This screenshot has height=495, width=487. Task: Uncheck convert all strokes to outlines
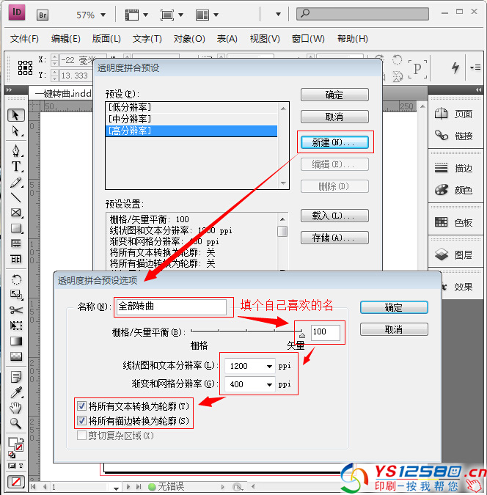tap(81, 421)
